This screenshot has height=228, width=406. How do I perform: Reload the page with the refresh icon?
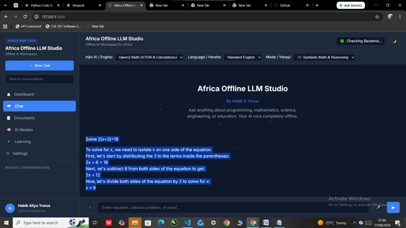pyautogui.click(x=25, y=17)
